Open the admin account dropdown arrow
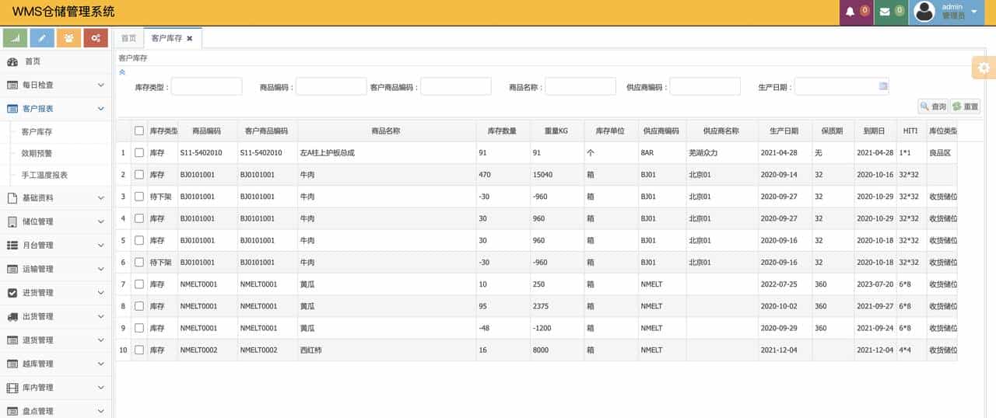Image resolution: width=996 pixels, height=418 pixels. 974,12
